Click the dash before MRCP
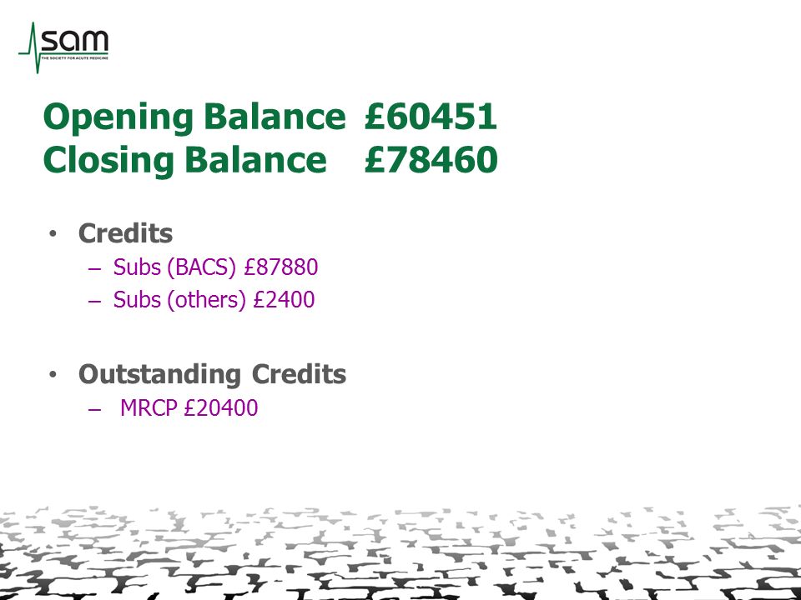The height and width of the screenshot is (600, 801). 95,408
